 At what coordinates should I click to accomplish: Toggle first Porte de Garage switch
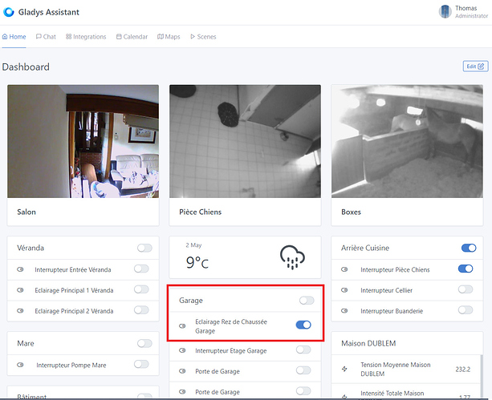303,370
